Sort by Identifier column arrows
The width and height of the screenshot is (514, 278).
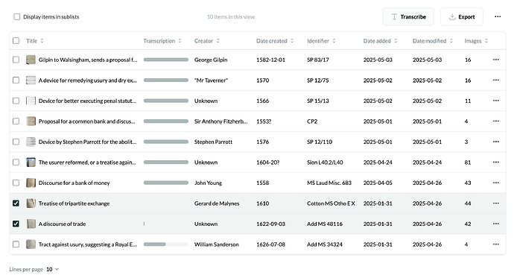[334, 41]
